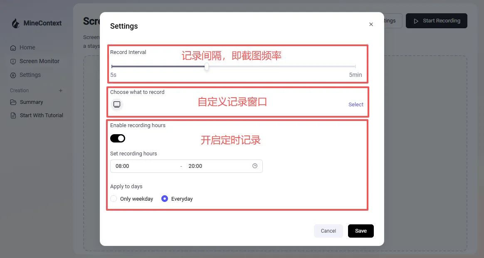Click the Record Interval slider handle

(207, 66)
